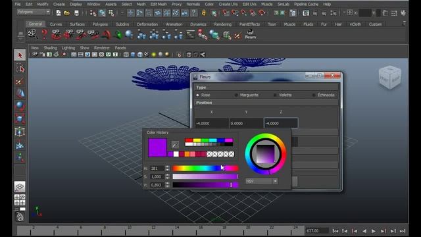Click the current time field 627.00
The image size is (421, 237).
pos(317,231)
